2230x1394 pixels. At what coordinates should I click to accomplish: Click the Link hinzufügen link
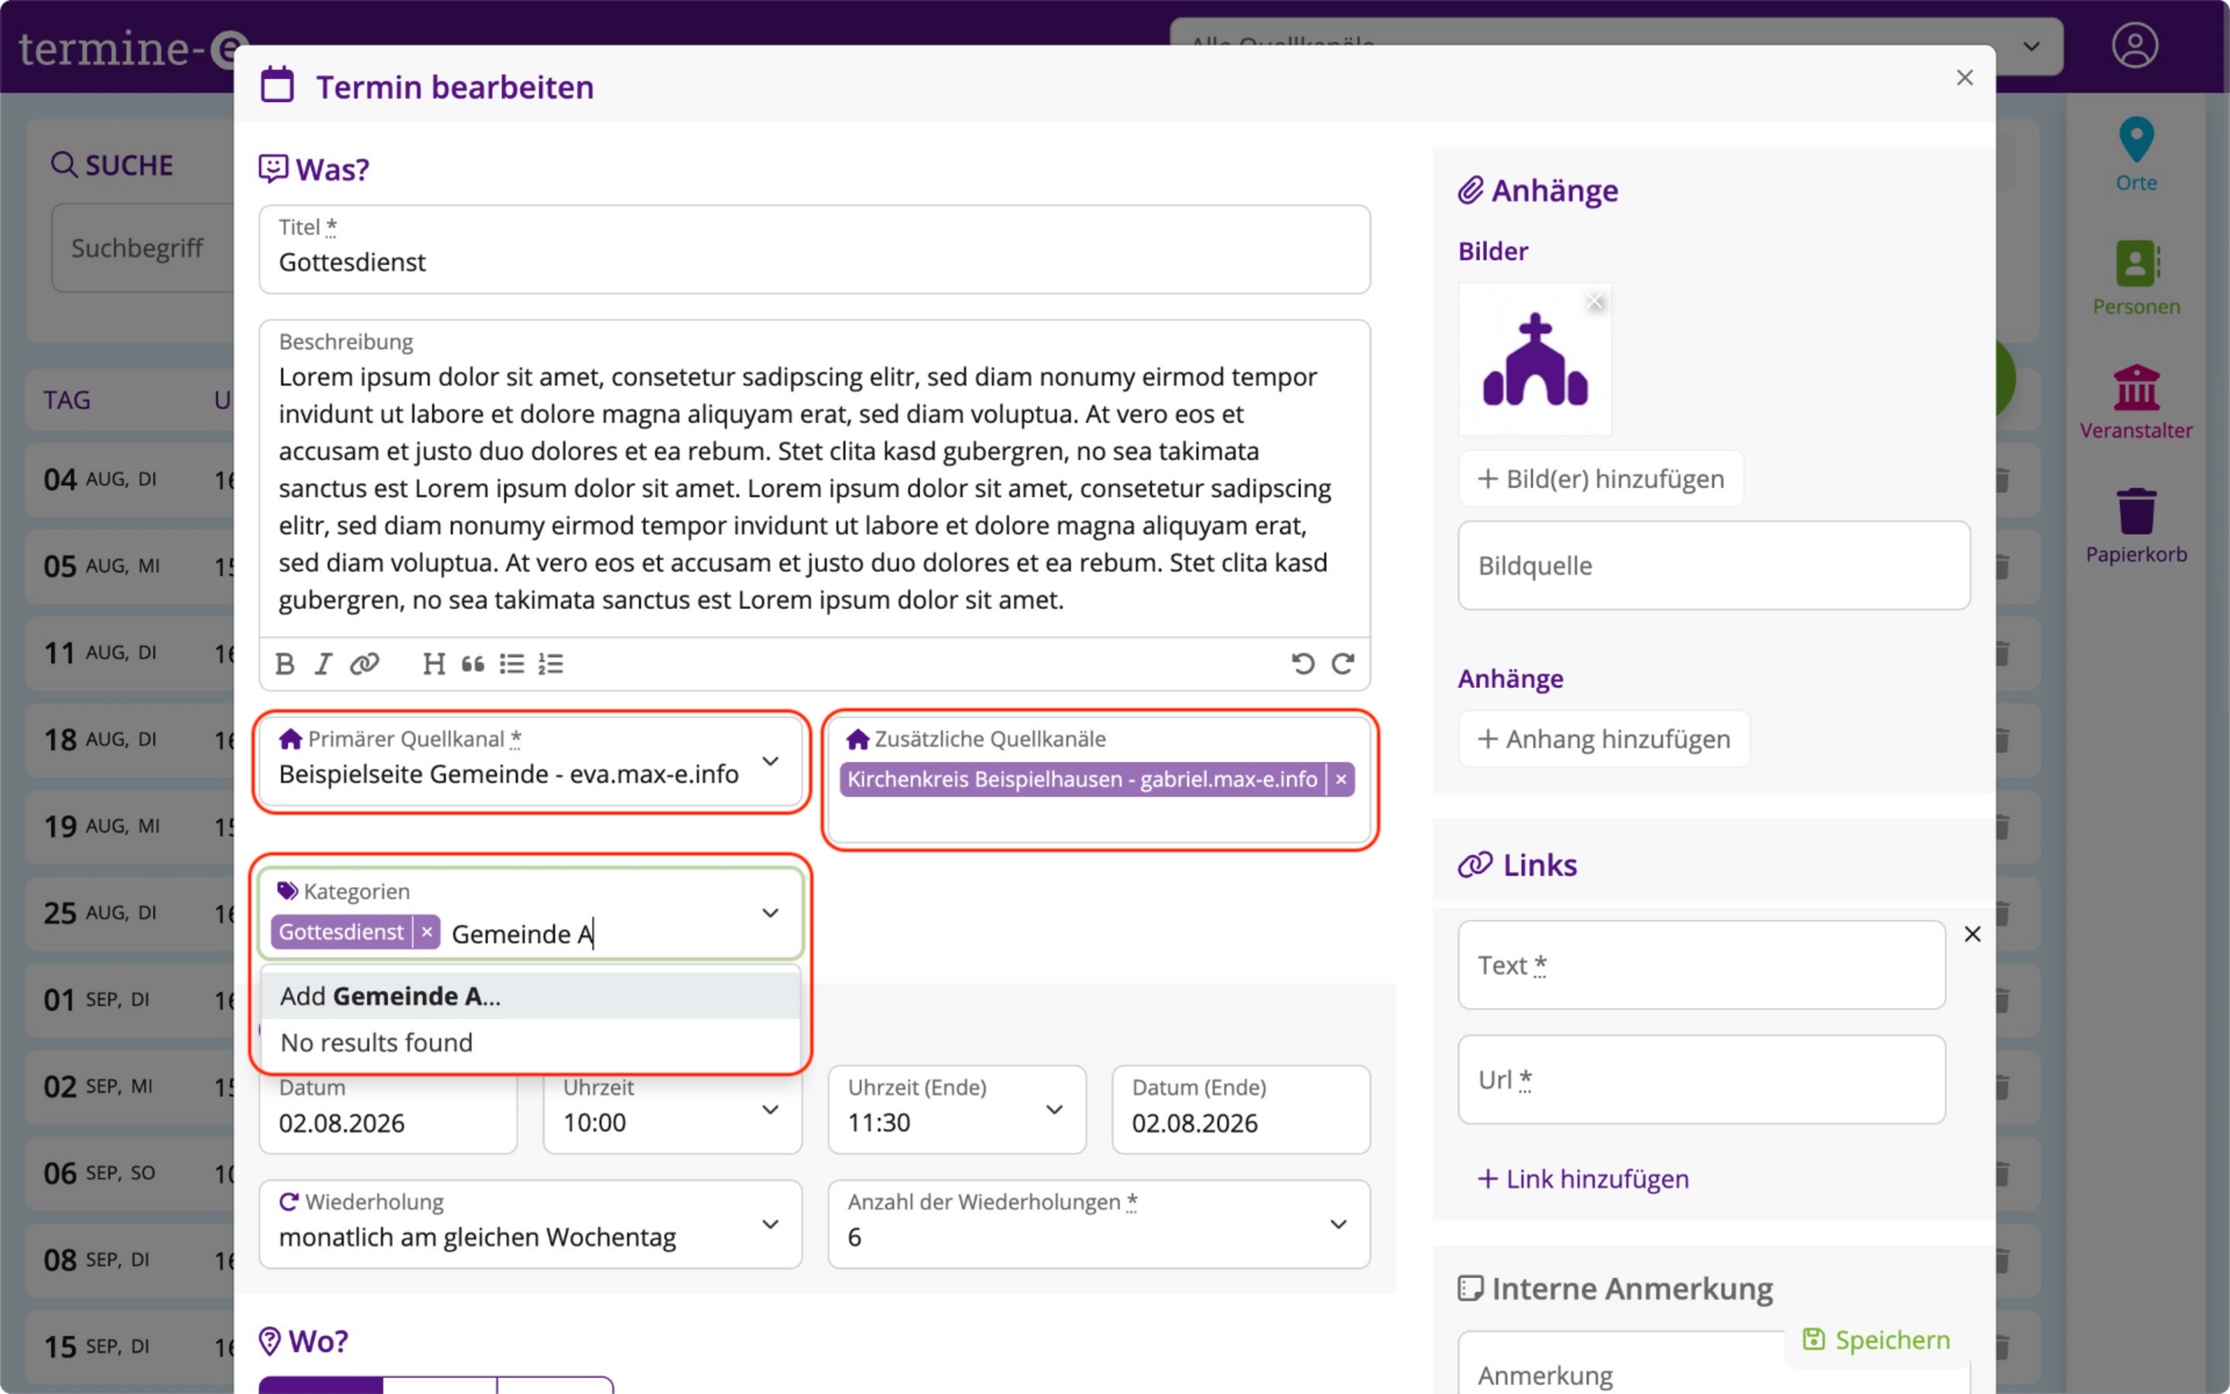(x=1583, y=1178)
